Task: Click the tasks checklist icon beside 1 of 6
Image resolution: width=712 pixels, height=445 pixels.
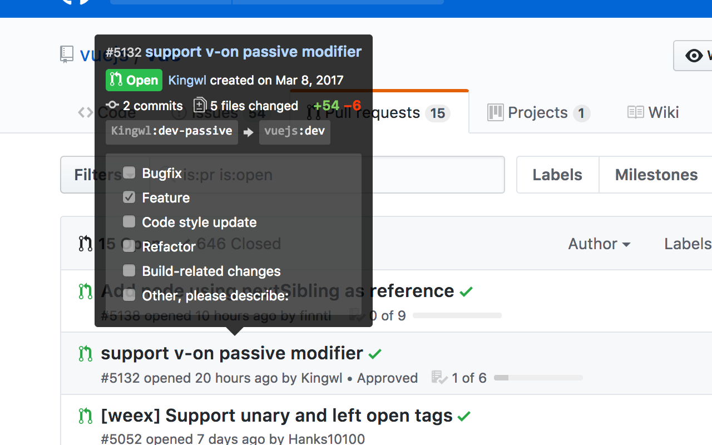Action: (438, 378)
